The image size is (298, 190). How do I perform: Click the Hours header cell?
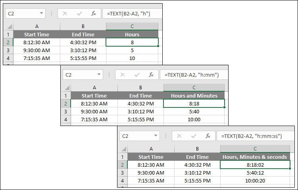coord(132,34)
